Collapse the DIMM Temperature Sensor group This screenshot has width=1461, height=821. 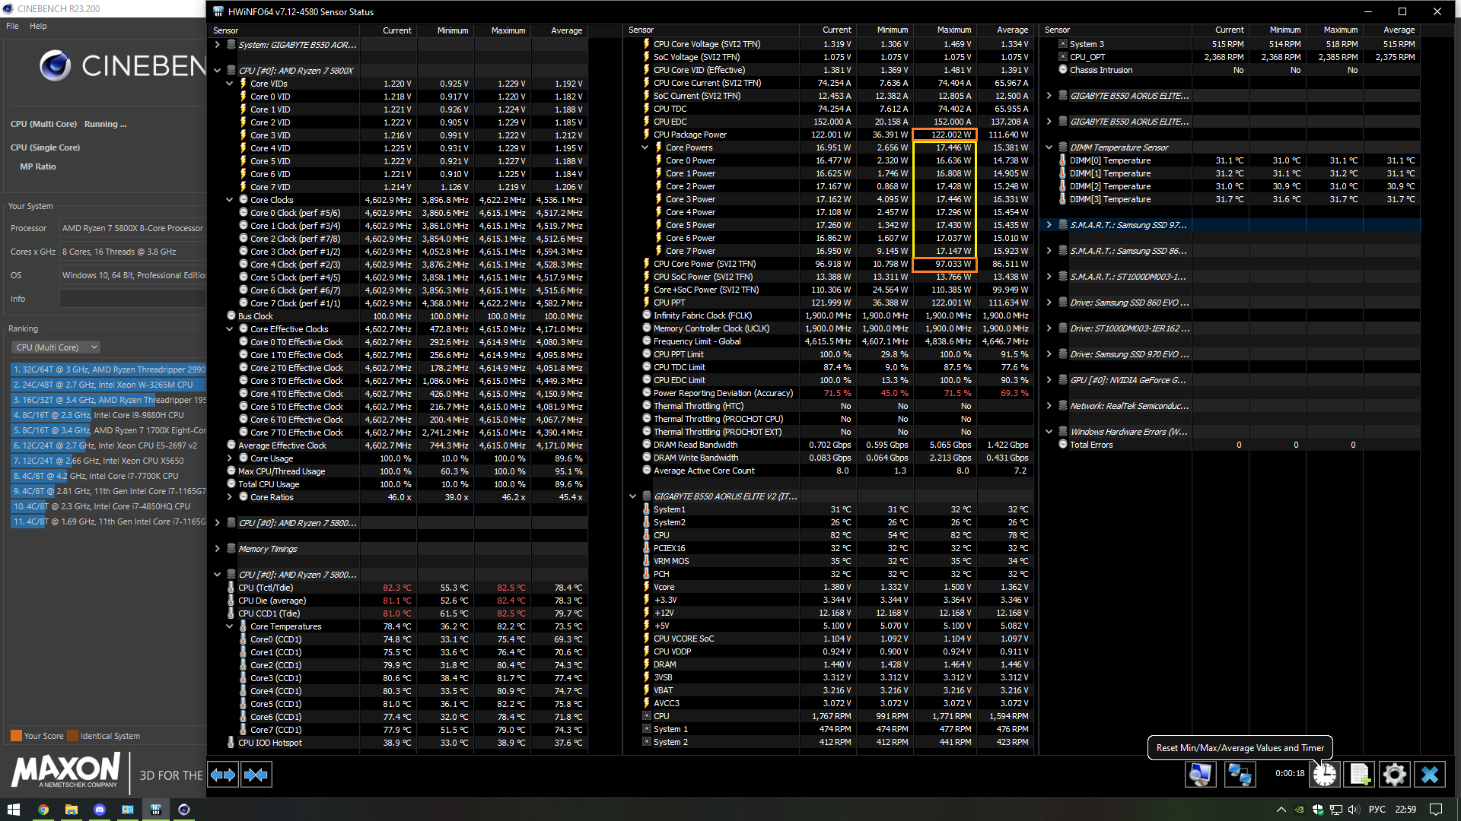1049,147
